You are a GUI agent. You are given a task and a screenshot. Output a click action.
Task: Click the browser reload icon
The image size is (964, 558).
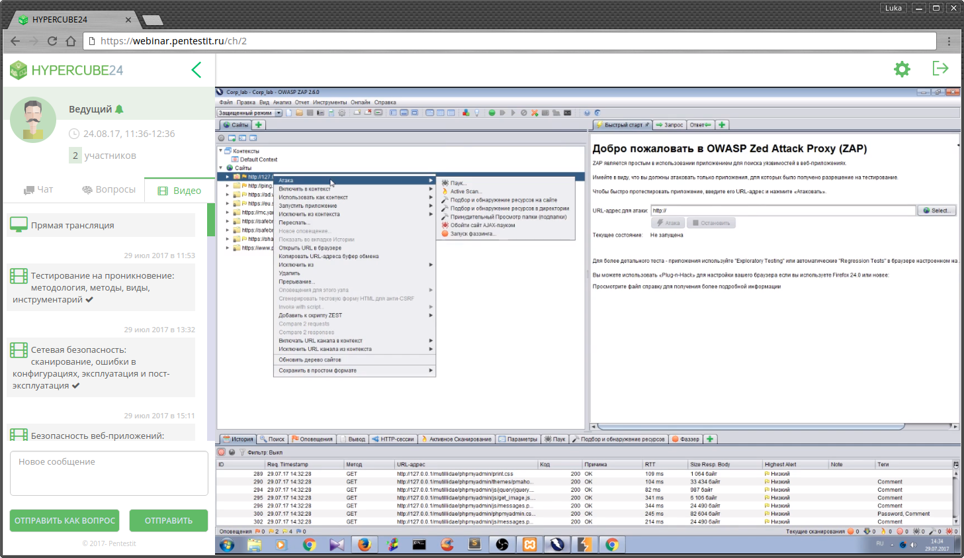[x=52, y=41]
